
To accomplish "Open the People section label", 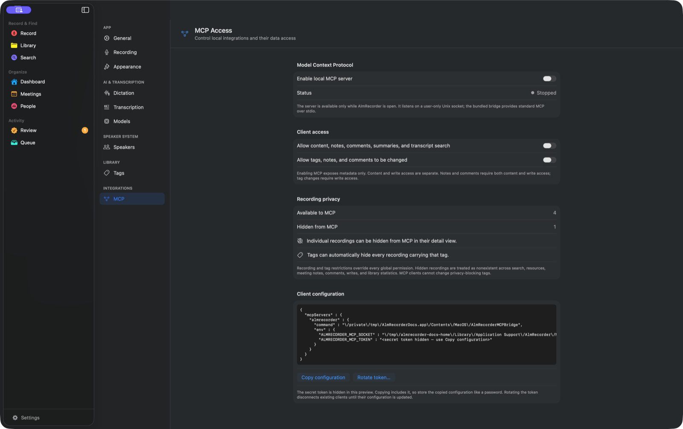I will 28,106.
